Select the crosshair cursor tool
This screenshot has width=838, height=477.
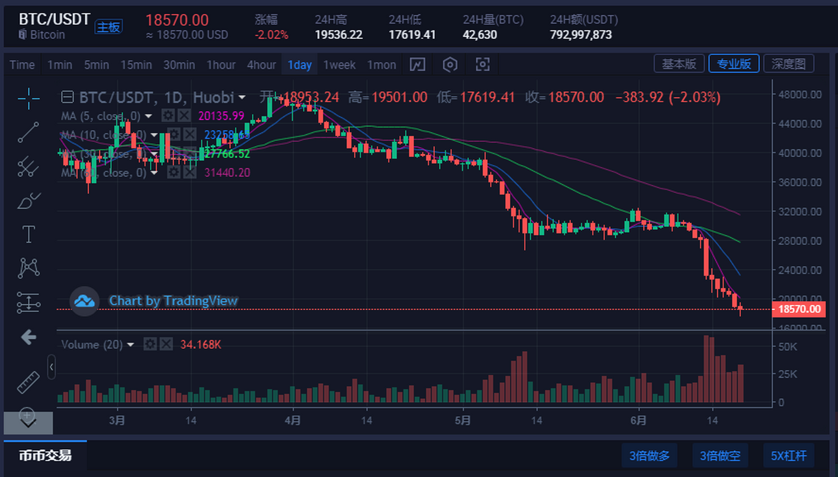point(28,98)
